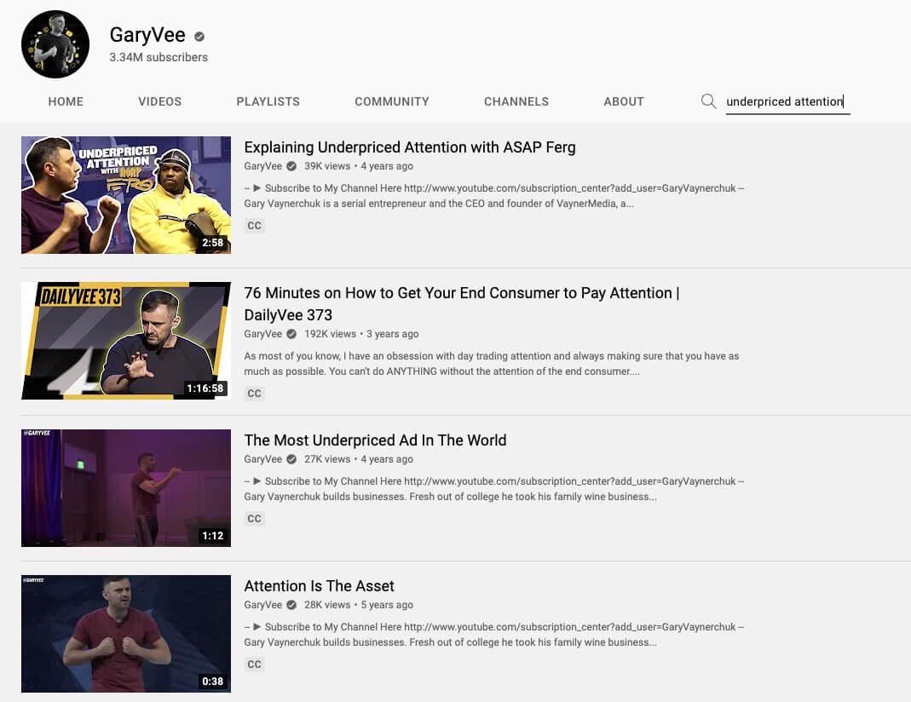Click GaryVee uploader name under DailyVee 373 video
The image size is (911, 702).
[x=262, y=334]
